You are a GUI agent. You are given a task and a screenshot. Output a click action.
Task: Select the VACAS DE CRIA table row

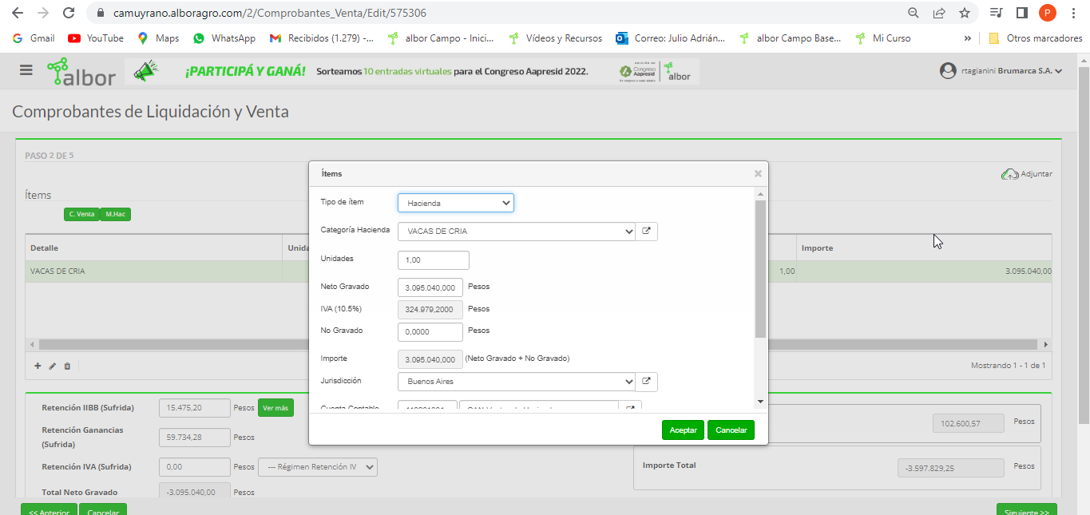pyautogui.click(x=538, y=271)
